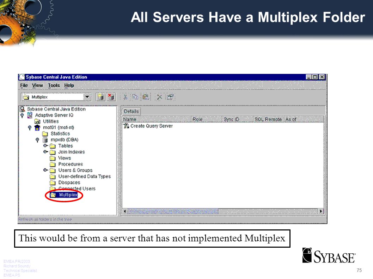Sort by the Name column header
The width and height of the screenshot is (373, 279).
(x=157, y=119)
